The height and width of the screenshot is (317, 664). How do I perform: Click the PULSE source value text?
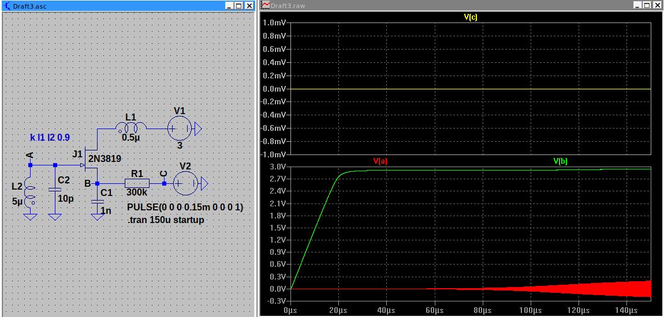(185, 207)
